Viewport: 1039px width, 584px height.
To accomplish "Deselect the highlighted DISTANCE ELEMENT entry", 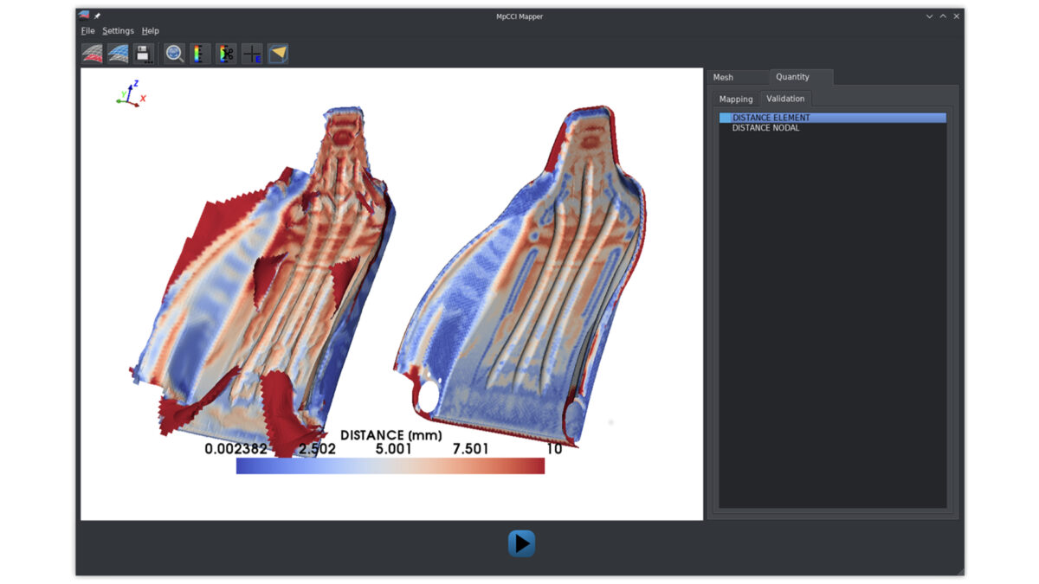I will tap(771, 117).
